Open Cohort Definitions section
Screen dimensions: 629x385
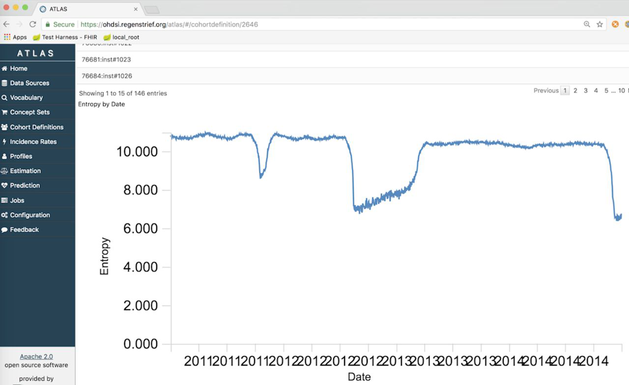tap(38, 127)
